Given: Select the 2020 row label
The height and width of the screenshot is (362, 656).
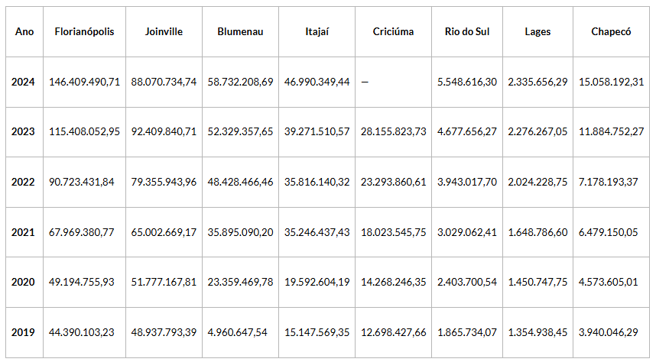Looking at the screenshot, I should 24,282.
